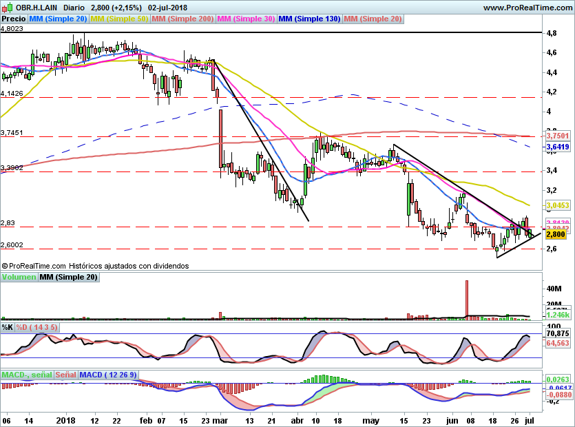
Task: Click MM (Simple 20) in the volume panel
Action: click(x=68, y=278)
